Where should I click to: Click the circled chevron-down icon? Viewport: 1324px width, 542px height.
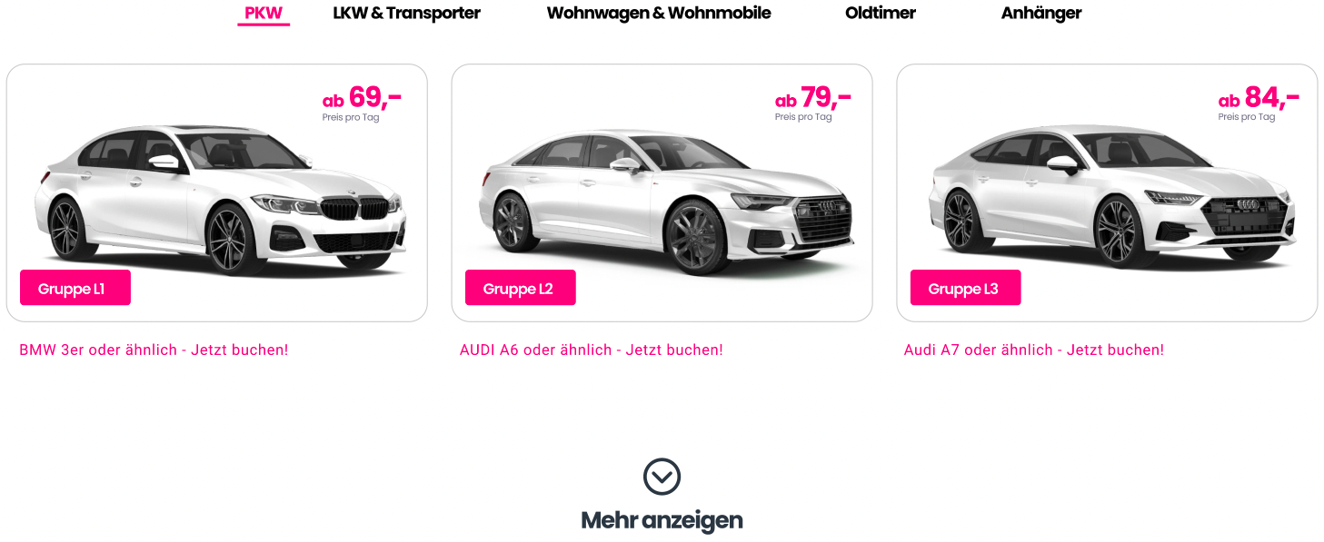click(x=662, y=477)
